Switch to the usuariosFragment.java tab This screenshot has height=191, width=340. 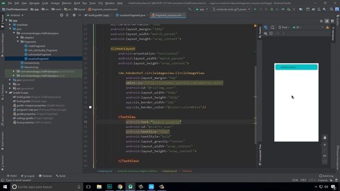(x=131, y=15)
